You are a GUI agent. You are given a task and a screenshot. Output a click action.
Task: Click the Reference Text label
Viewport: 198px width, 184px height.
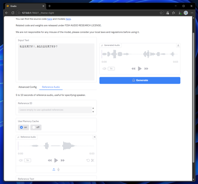coord(26,179)
